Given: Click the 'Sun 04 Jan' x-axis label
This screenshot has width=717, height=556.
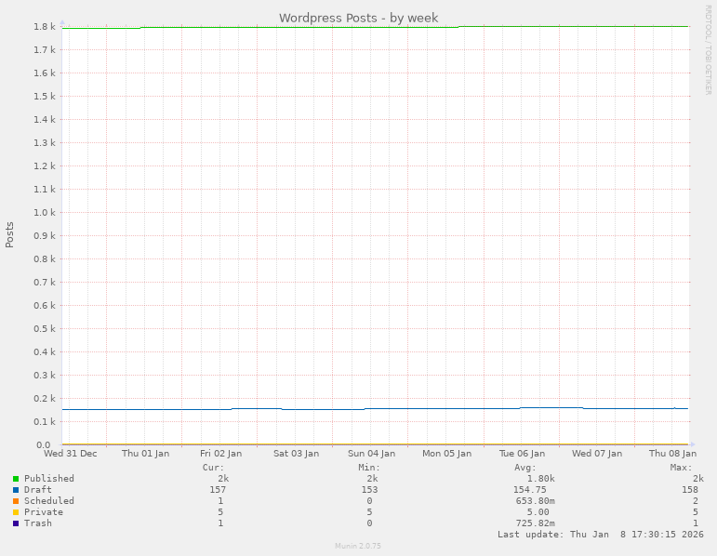Looking at the screenshot, I should coord(371,454).
